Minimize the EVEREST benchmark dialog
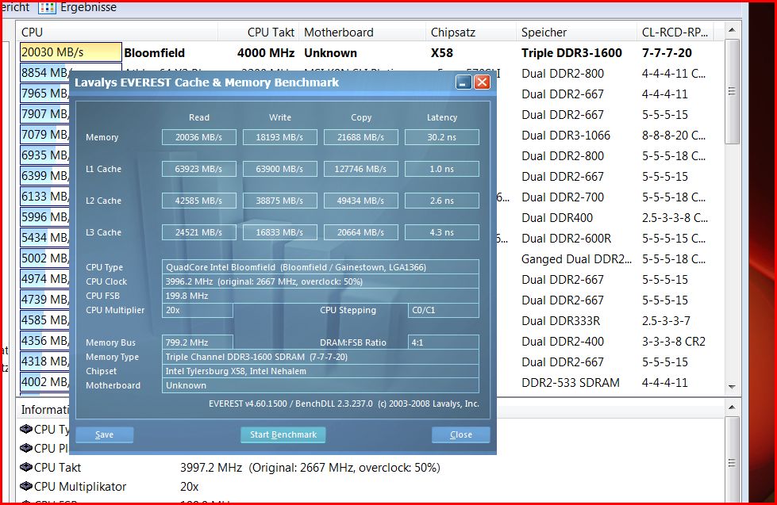Screen dimensions: 777x505 464,82
